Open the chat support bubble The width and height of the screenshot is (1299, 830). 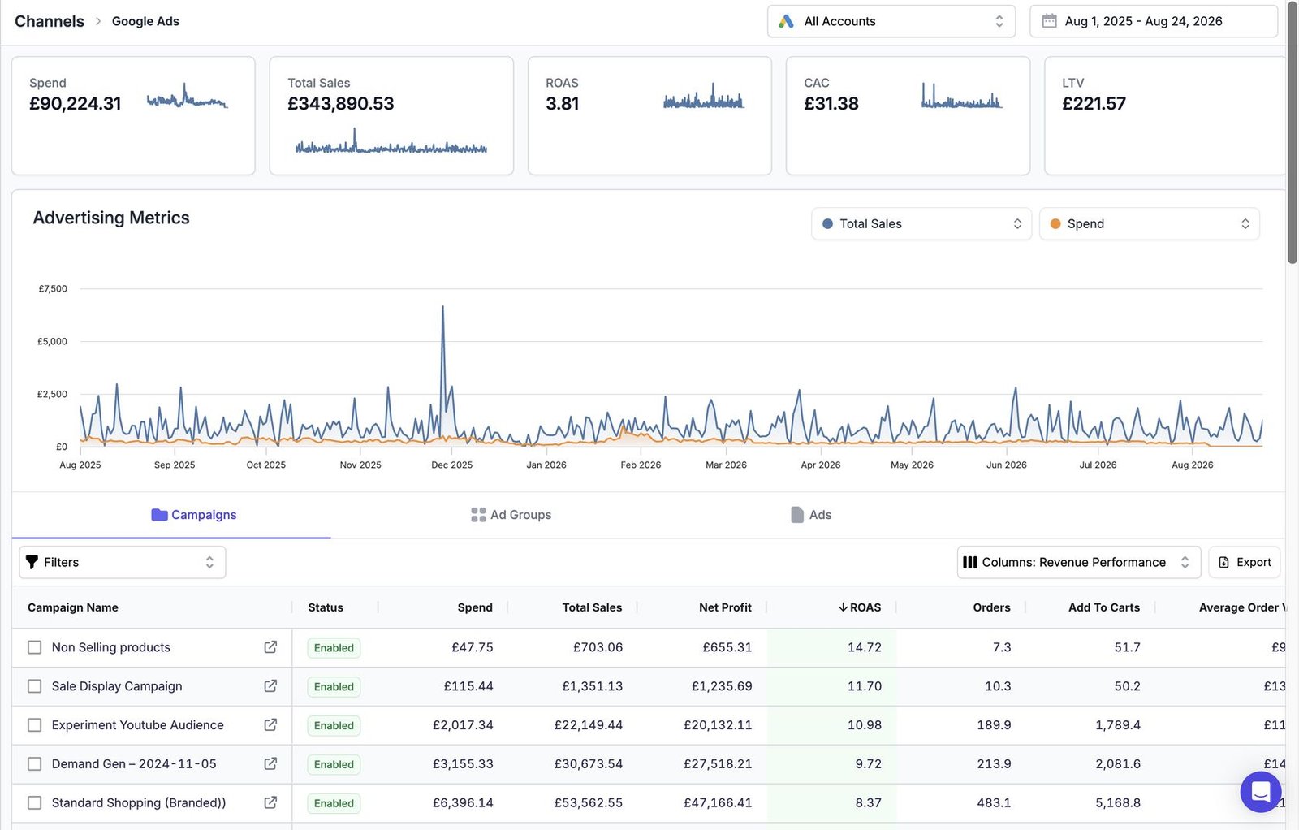[1261, 791]
